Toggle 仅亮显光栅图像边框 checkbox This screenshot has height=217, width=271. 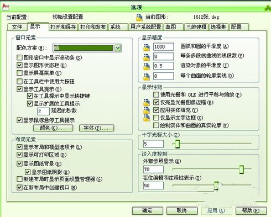156,102
